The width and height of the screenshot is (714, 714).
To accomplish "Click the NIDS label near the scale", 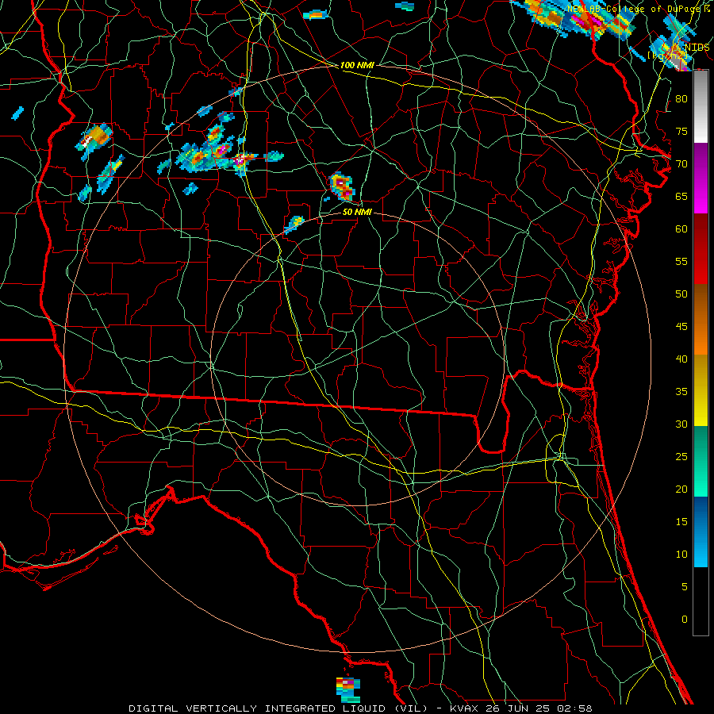I will pos(697,47).
